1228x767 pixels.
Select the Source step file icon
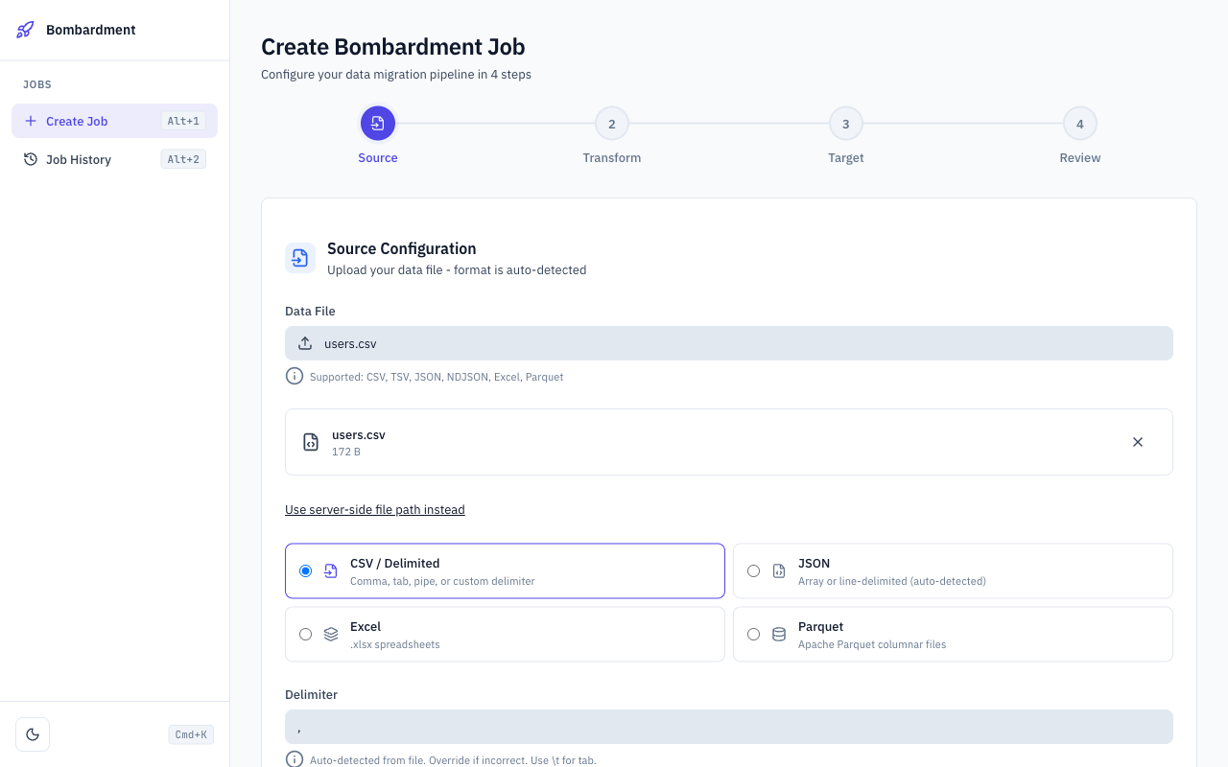377,123
